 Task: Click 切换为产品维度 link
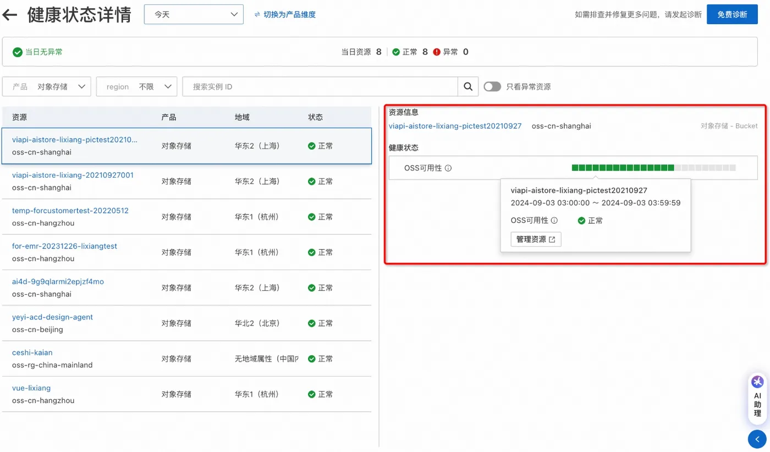(289, 15)
